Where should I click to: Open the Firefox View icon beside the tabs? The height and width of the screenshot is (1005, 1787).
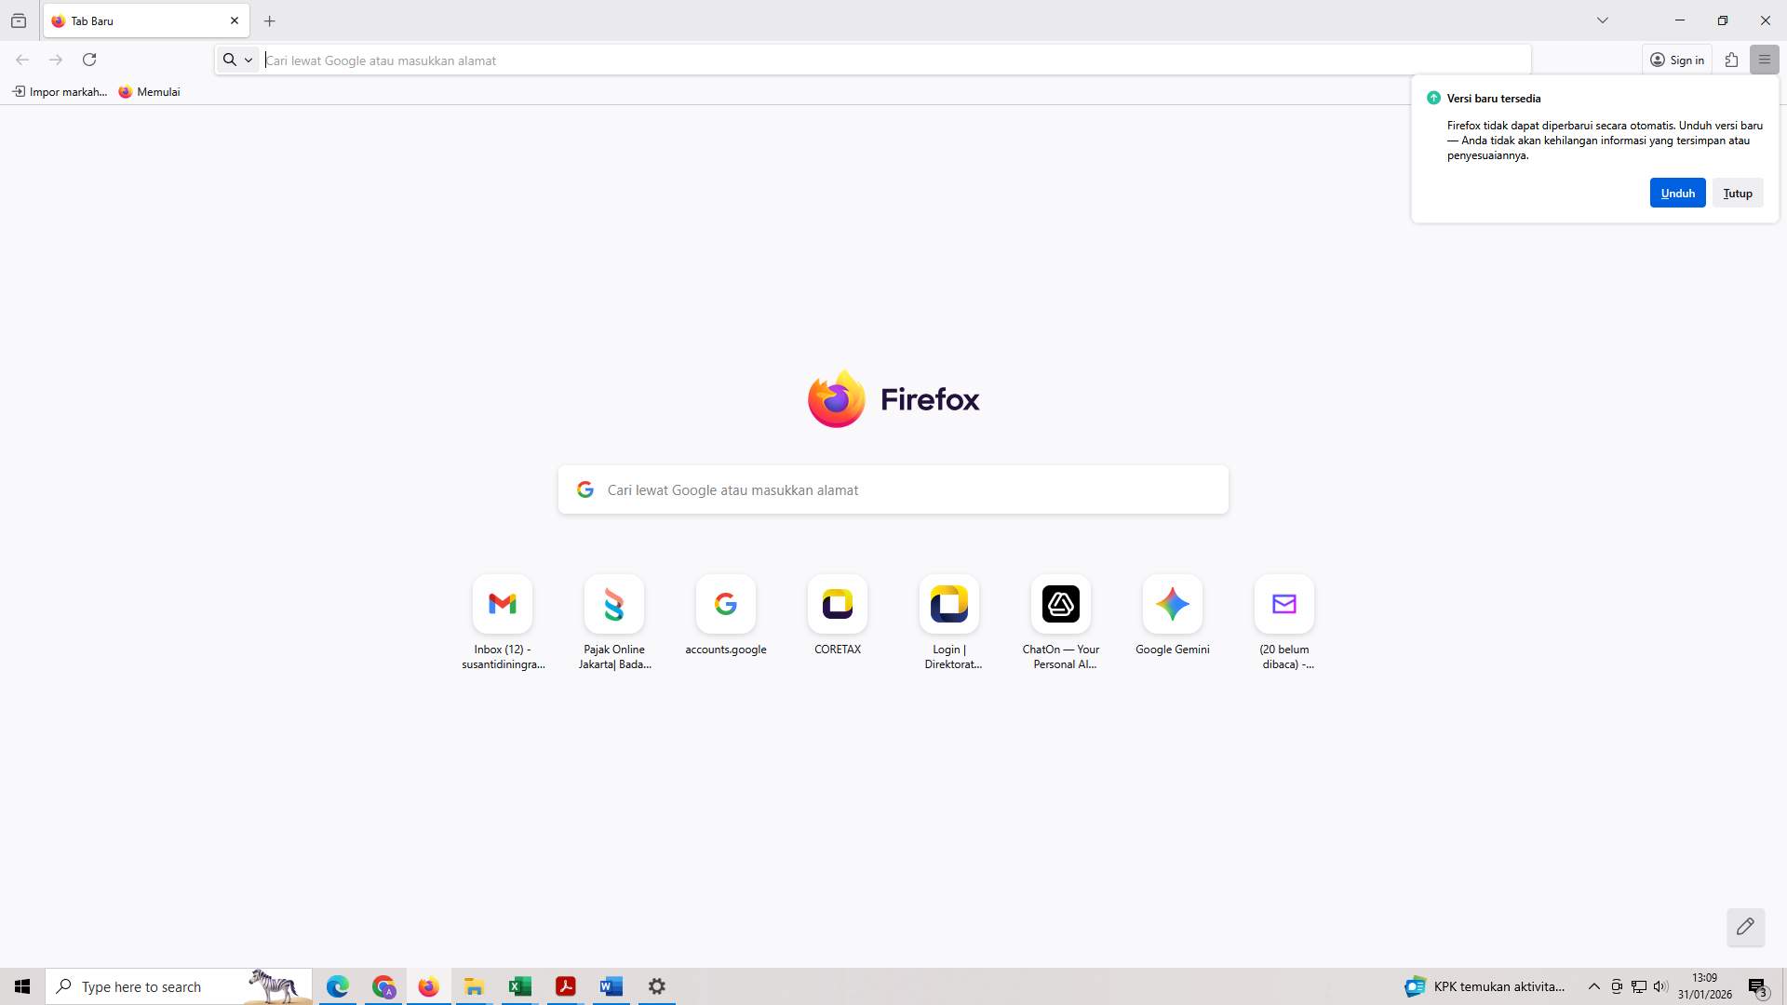point(19,20)
